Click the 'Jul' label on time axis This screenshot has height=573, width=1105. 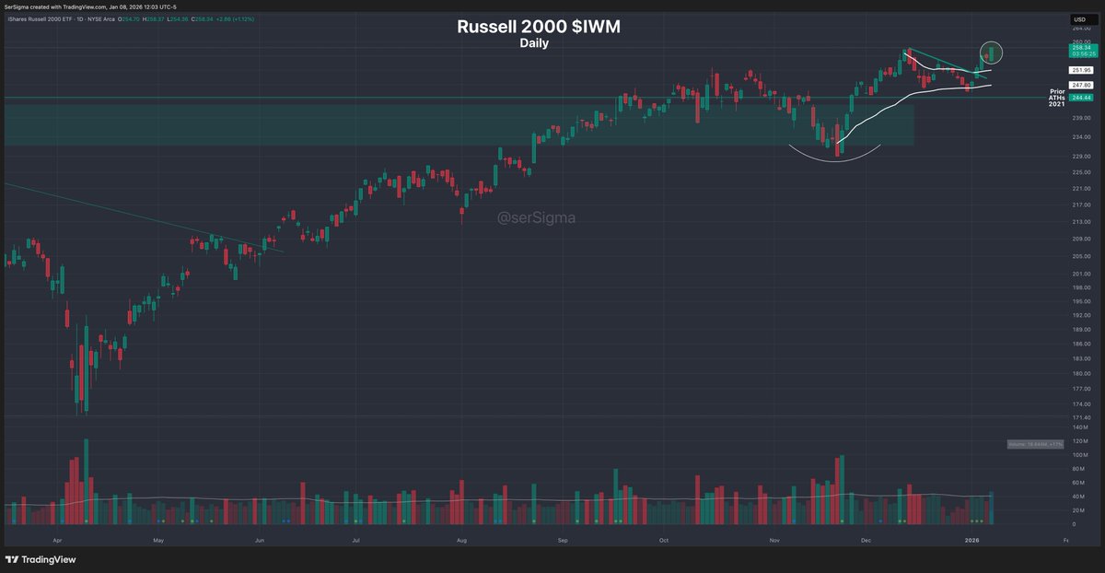[355, 539]
